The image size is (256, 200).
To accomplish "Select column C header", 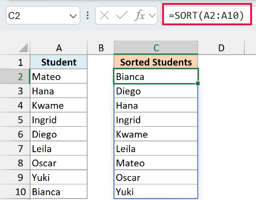I will pyautogui.click(x=156, y=48).
